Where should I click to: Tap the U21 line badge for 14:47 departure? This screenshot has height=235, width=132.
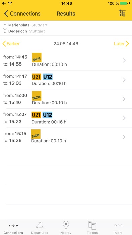(36, 77)
